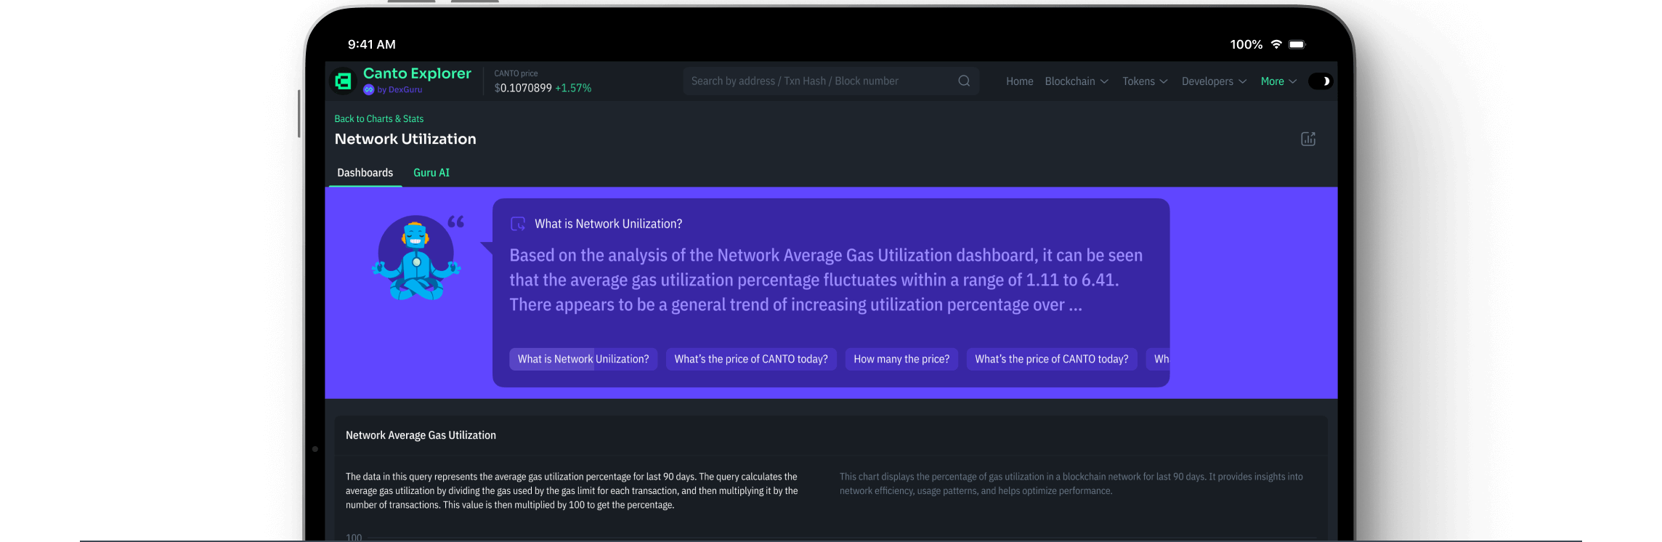Image resolution: width=1662 pixels, height=542 pixels.
Task: Click the search magnifier icon
Action: point(964,81)
